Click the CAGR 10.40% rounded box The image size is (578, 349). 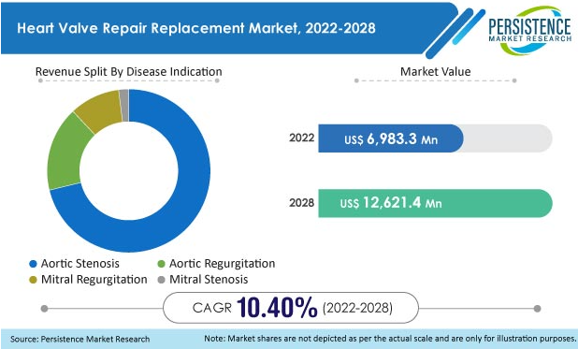pyautogui.click(x=291, y=308)
